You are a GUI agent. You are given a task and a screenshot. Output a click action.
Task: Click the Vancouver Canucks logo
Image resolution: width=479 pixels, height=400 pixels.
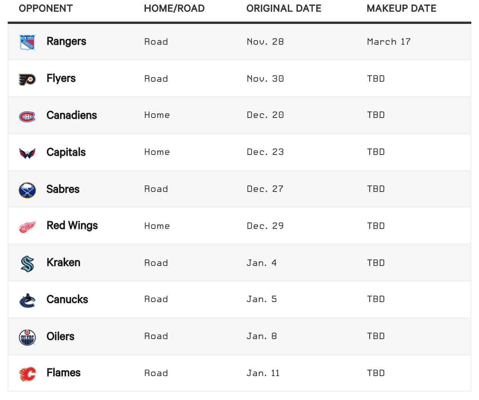27,301
